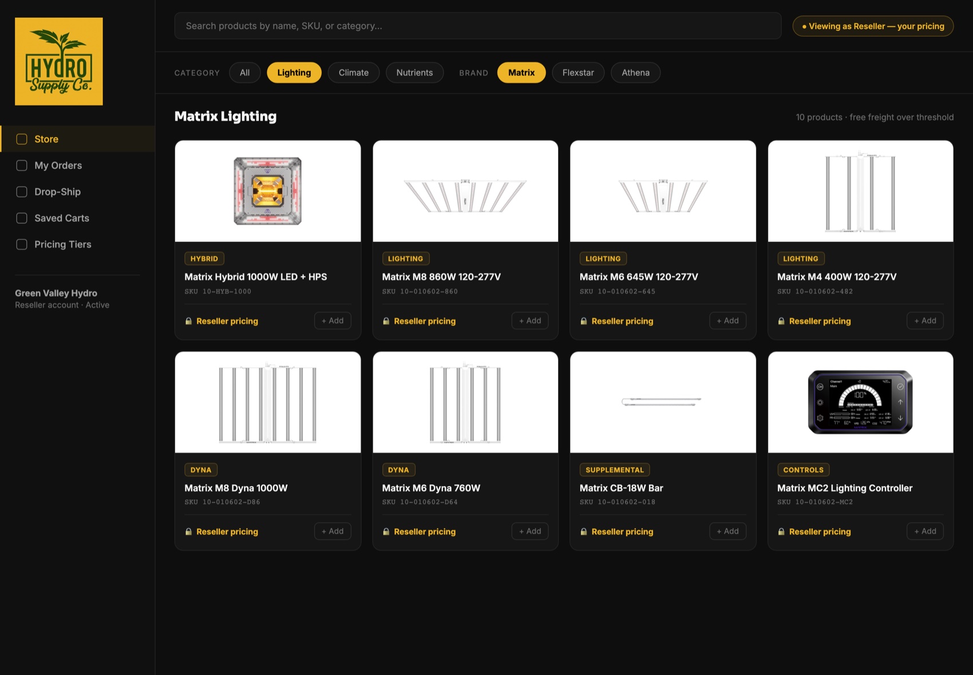973x675 pixels.
Task: Filter by Athena brand
Action: [636, 73]
